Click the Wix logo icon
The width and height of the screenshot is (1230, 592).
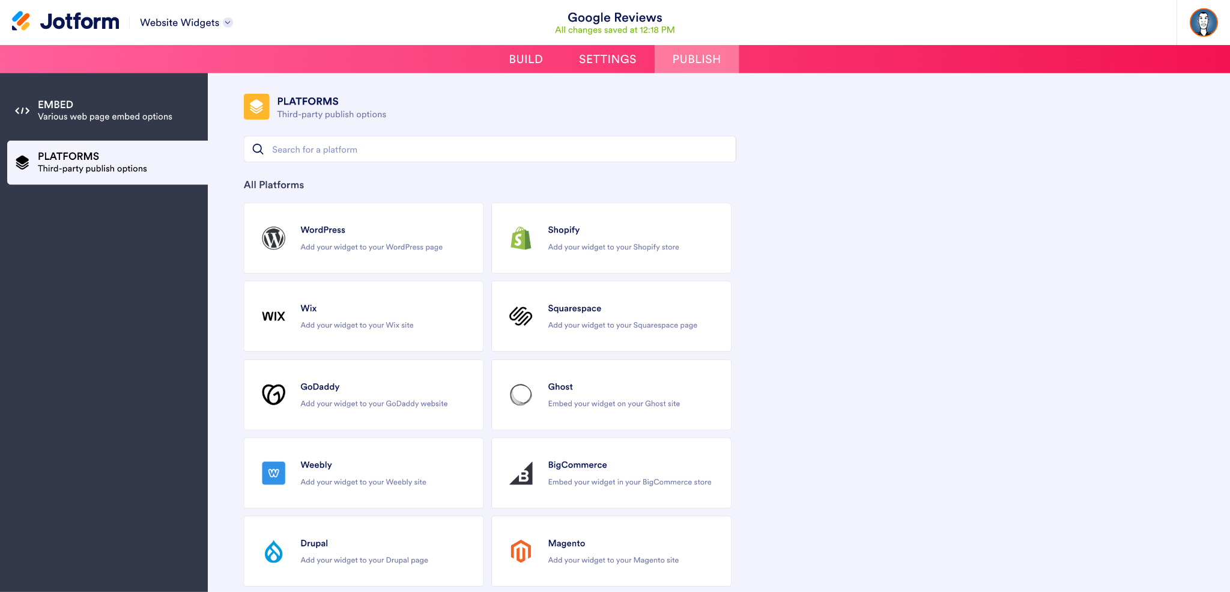[273, 316]
